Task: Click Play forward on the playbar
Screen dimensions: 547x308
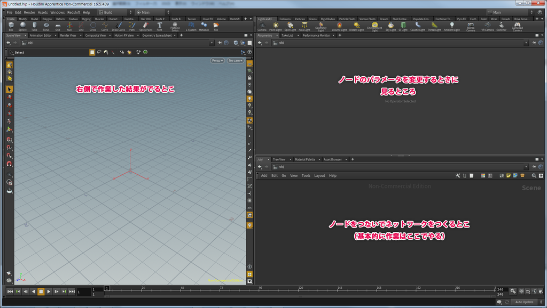Action: point(49,291)
